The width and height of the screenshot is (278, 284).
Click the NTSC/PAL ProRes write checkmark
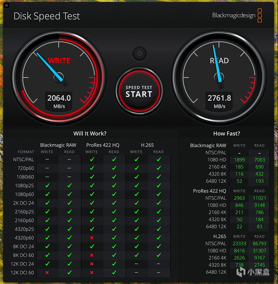[92, 159]
